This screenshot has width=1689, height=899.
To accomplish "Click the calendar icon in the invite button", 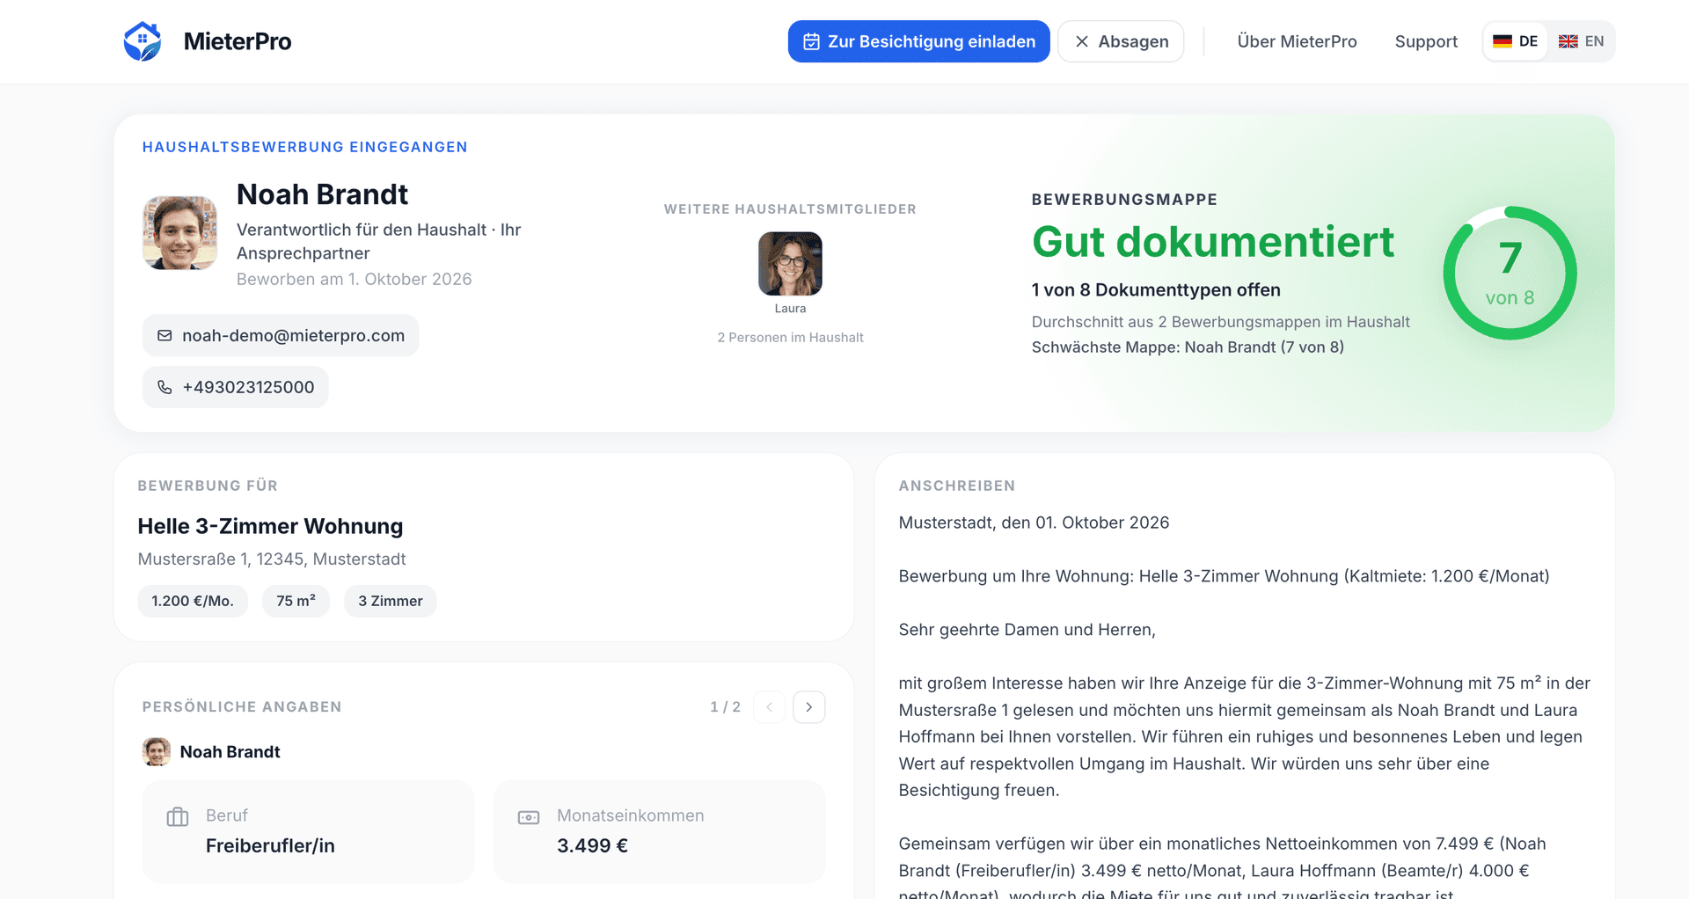I will point(812,41).
